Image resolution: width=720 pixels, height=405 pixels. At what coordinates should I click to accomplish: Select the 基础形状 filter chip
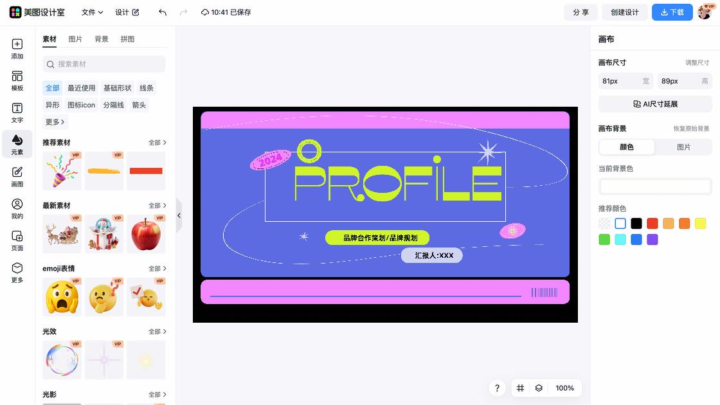pyautogui.click(x=117, y=87)
